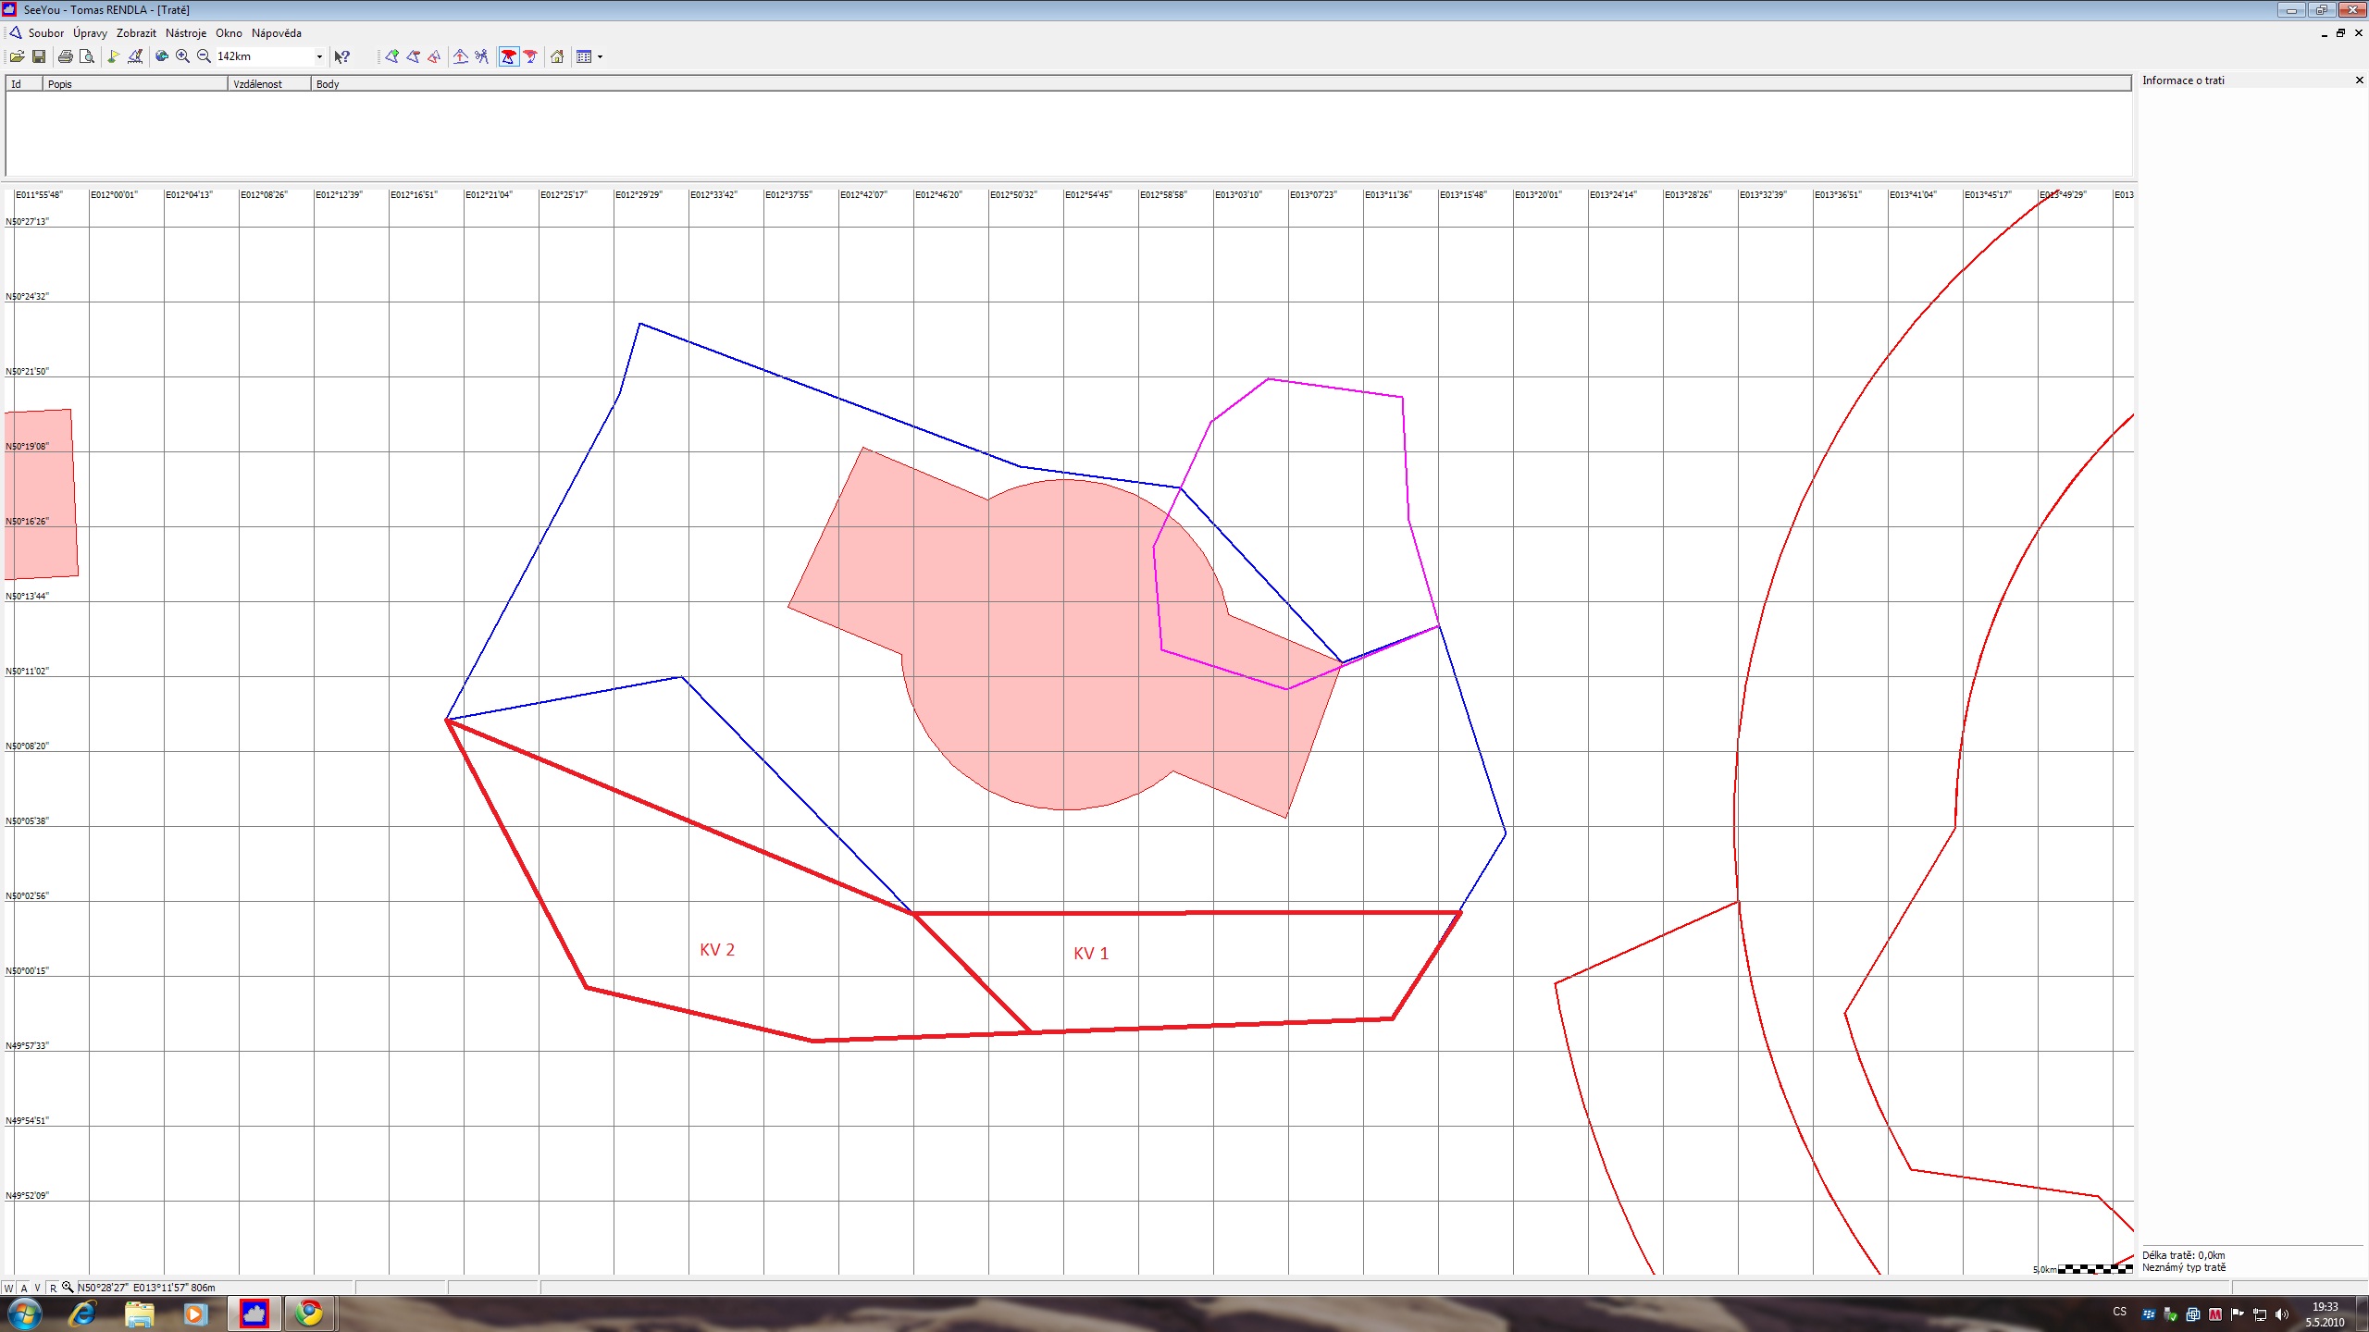Click the KV 2 map label
2369x1332 pixels.
[717, 950]
